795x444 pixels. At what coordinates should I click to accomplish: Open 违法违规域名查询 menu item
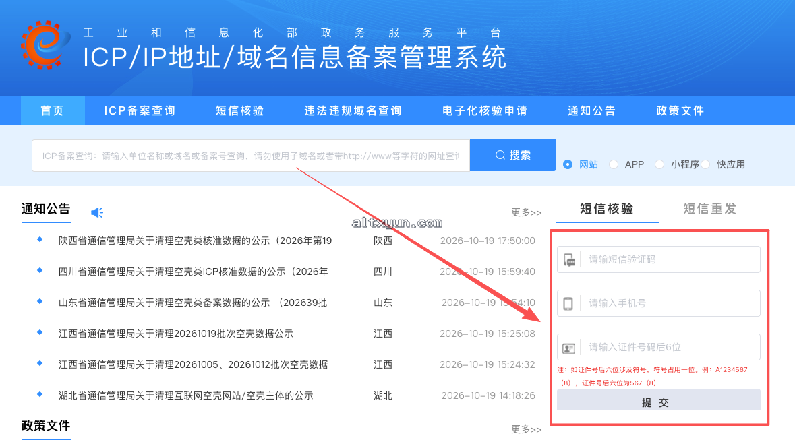[x=353, y=110]
